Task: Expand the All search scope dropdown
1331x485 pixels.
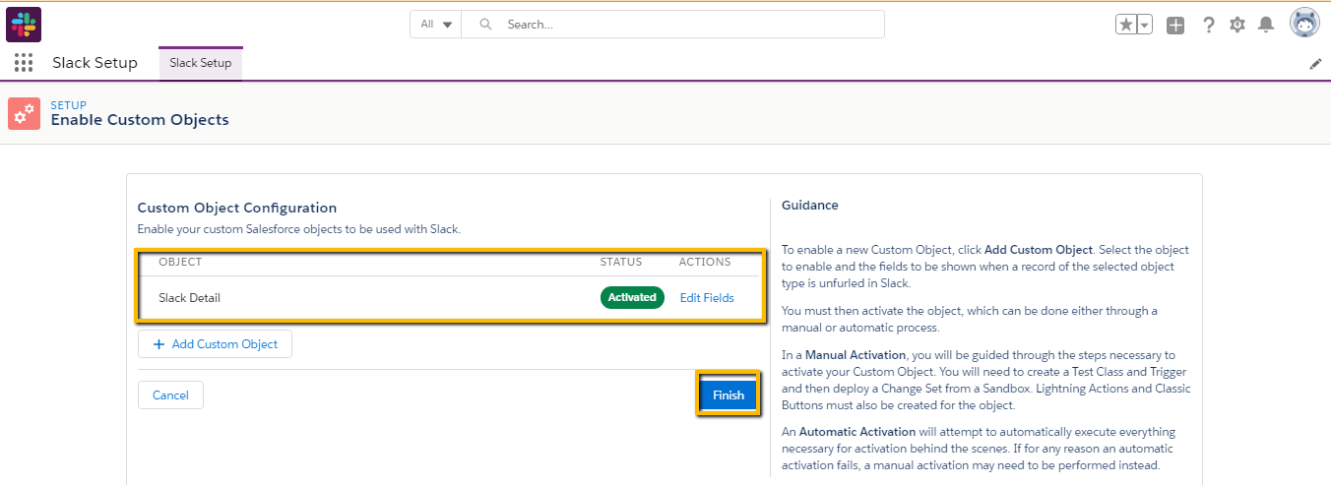Action: pyautogui.click(x=436, y=25)
